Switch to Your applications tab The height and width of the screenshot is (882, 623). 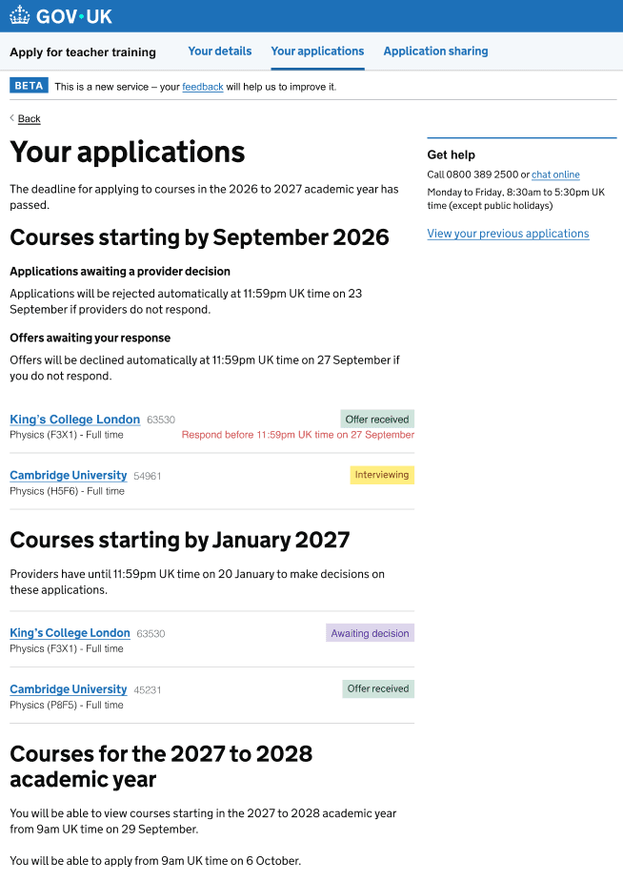317,51
